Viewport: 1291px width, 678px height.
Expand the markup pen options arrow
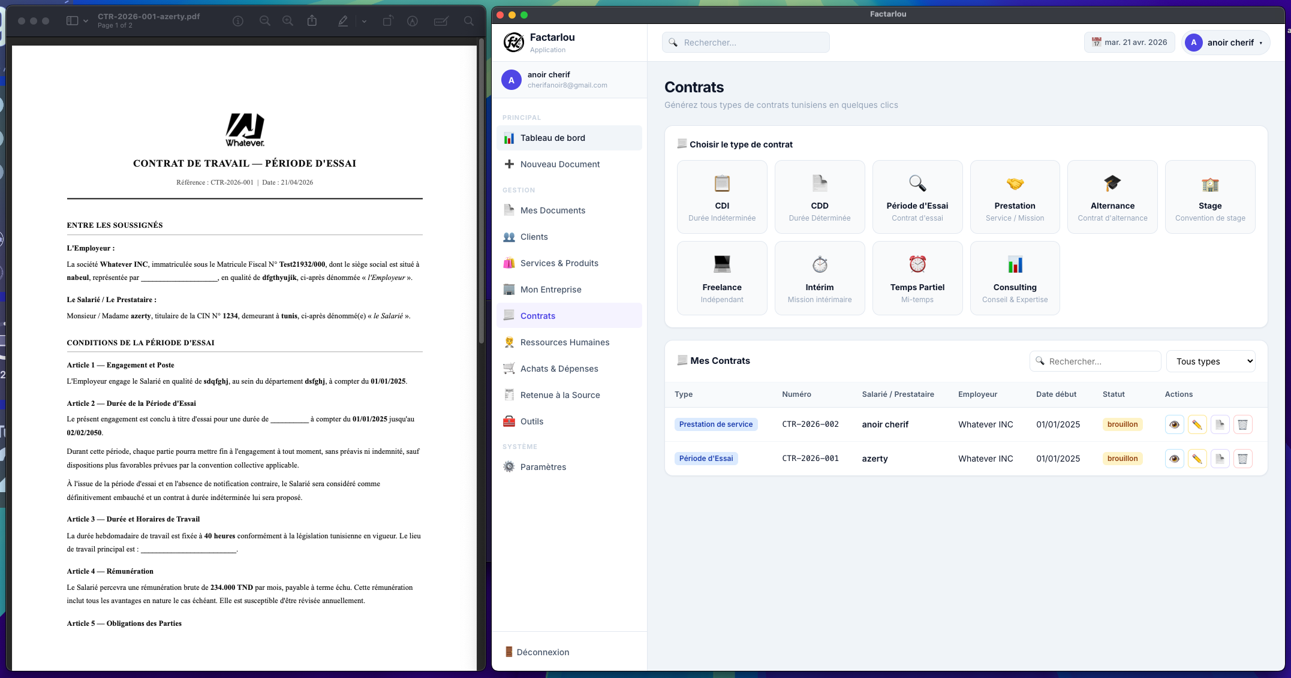364,21
